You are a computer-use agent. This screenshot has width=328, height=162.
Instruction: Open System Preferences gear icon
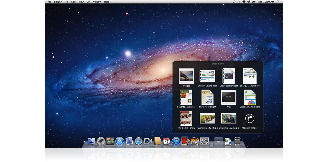(x=204, y=141)
